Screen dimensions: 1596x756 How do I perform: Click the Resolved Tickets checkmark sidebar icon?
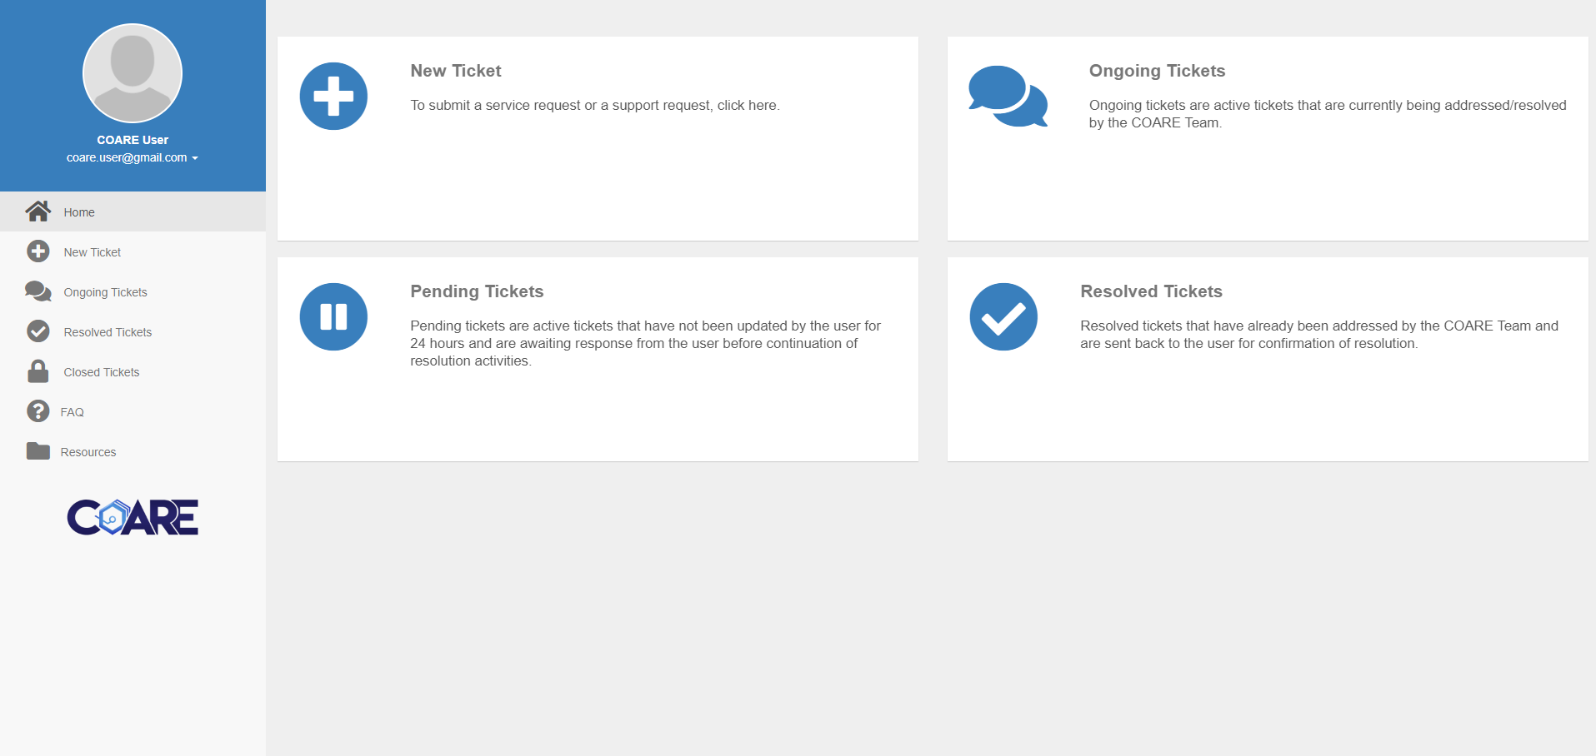pyautogui.click(x=38, y=331)
